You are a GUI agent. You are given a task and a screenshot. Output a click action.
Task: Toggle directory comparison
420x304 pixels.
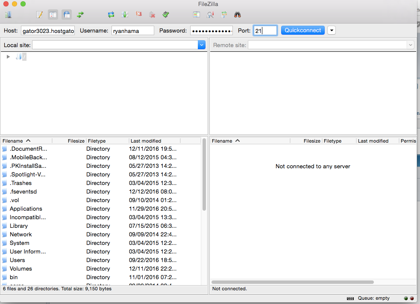pyautogui.click(x=210, y=15)
